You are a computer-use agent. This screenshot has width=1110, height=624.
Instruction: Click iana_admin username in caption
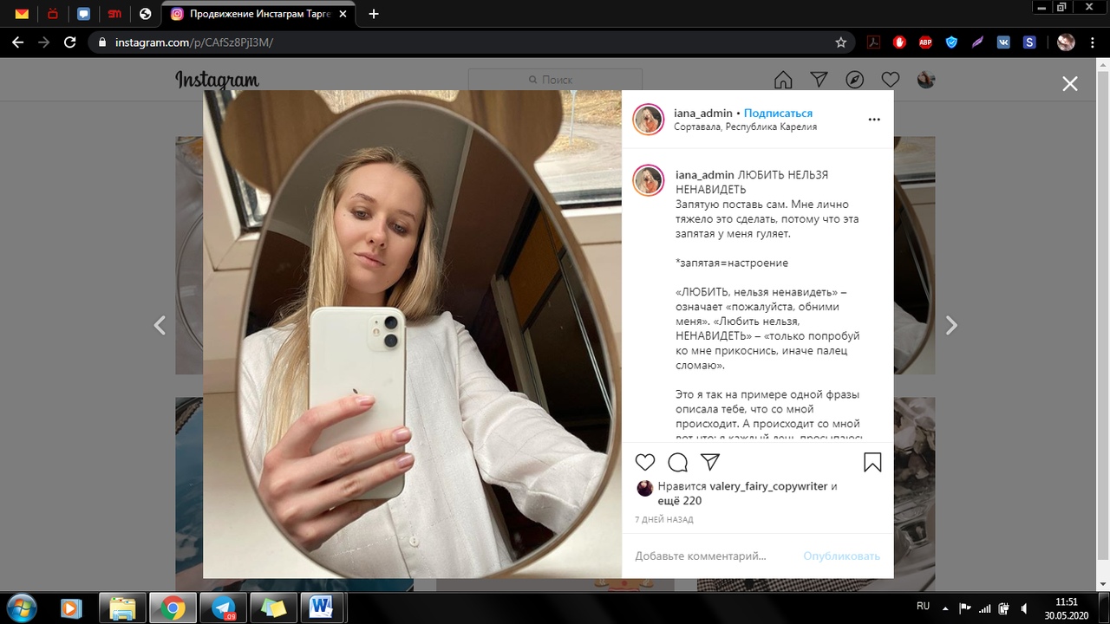pos(705,175)
